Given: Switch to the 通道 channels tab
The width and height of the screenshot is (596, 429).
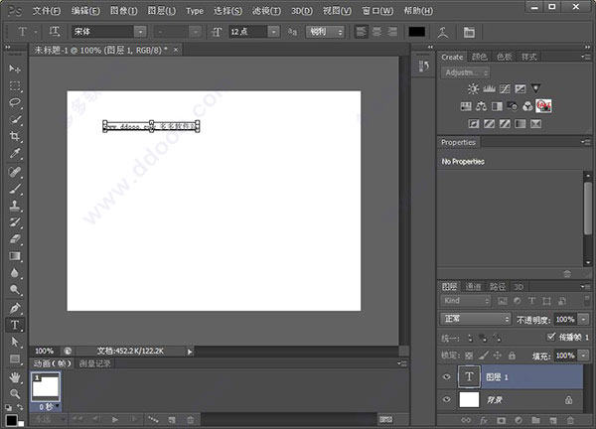Looking at the screenshot, I should pyautogui.click(x=473, y=287).
